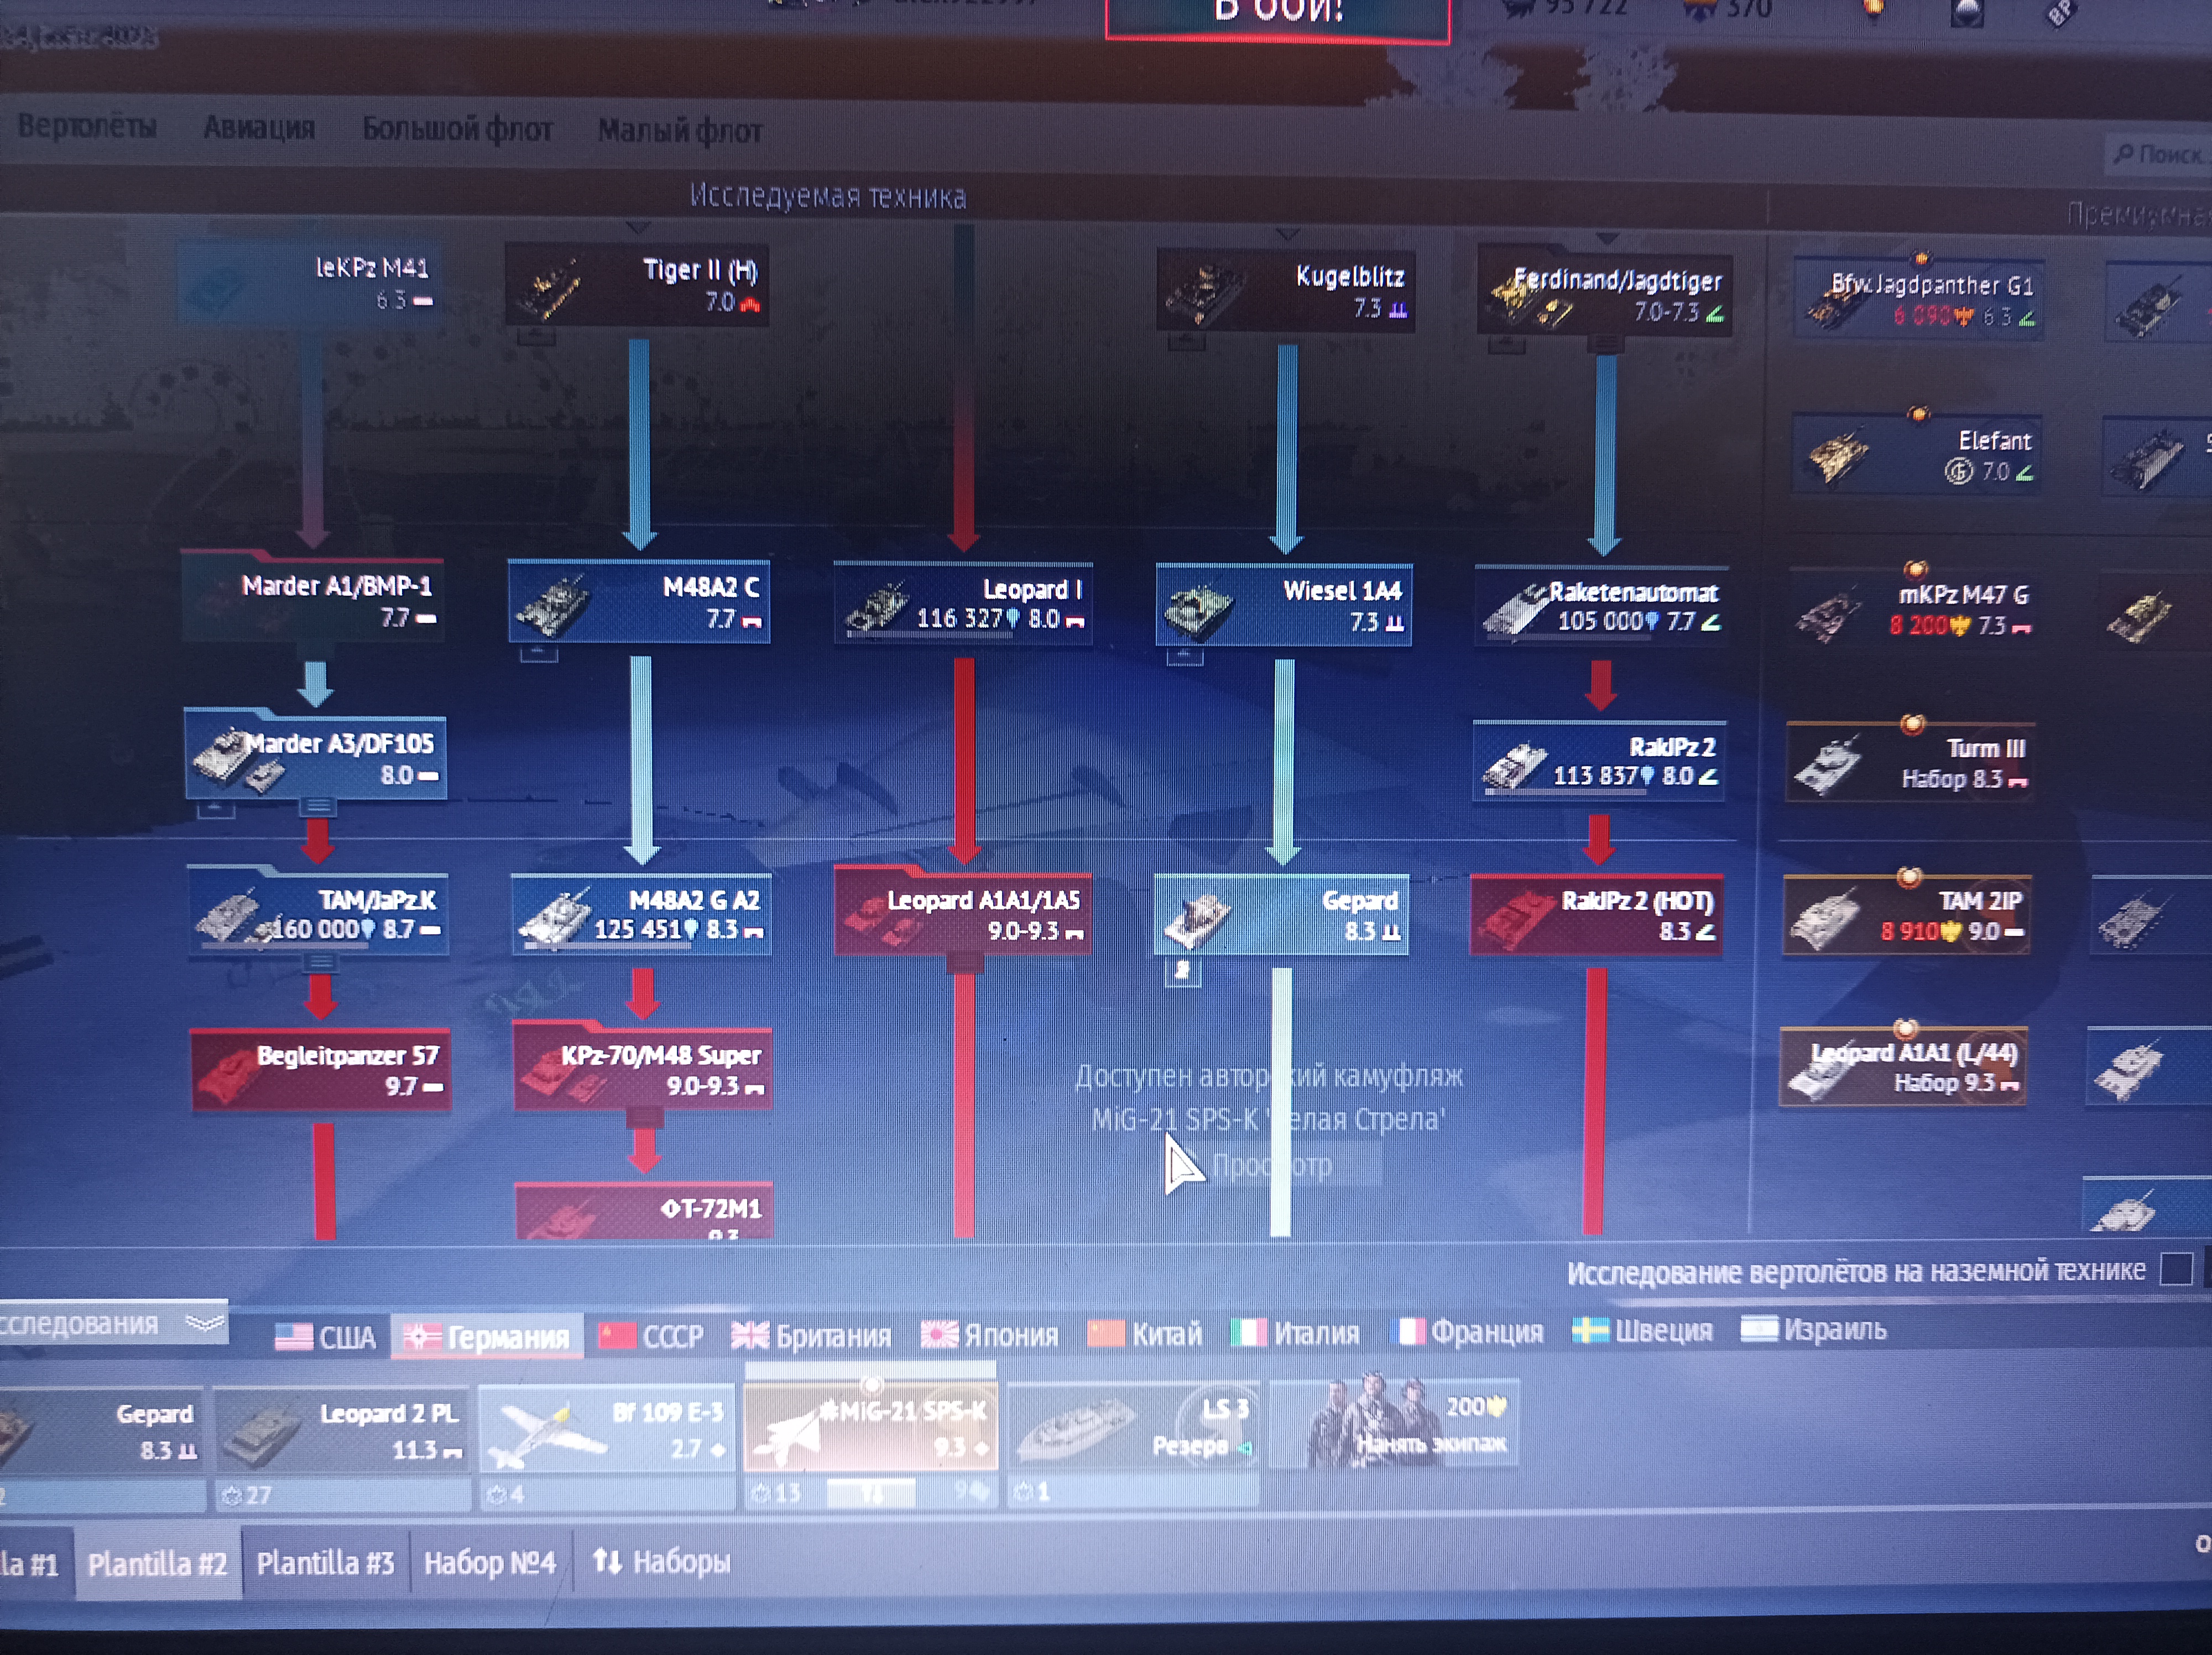The height and width of the screenshot is (1655, 2212).
Task: Select the RakJPz 2 vehicle card
Action: [1599, 762]
